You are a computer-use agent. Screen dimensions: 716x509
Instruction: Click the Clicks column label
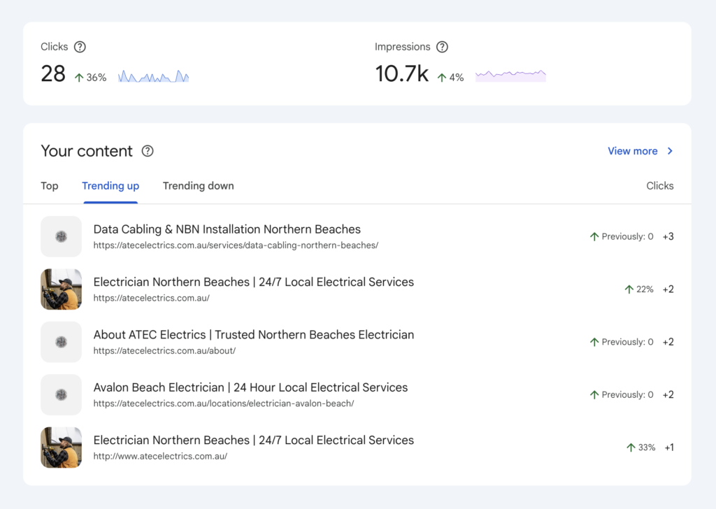click(659, 186)
